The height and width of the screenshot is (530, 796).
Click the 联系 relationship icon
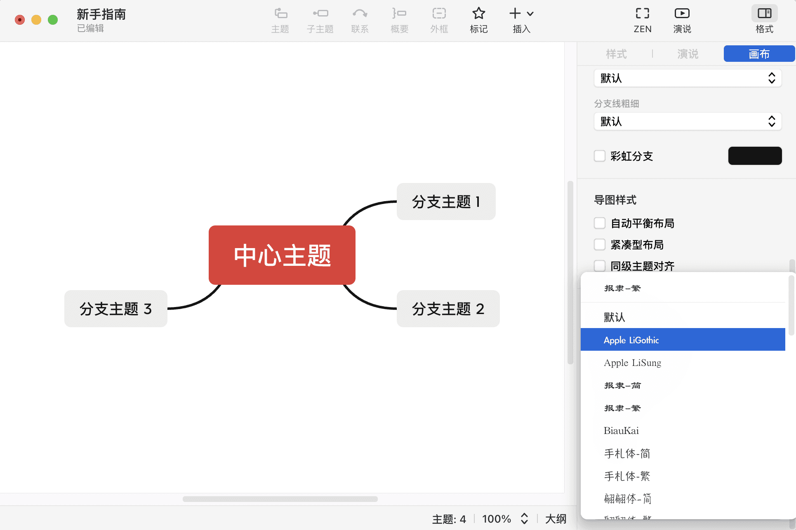360,19
